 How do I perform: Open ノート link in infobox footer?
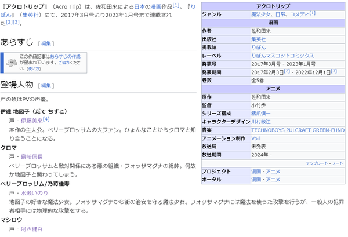click(x=338, y=163)
